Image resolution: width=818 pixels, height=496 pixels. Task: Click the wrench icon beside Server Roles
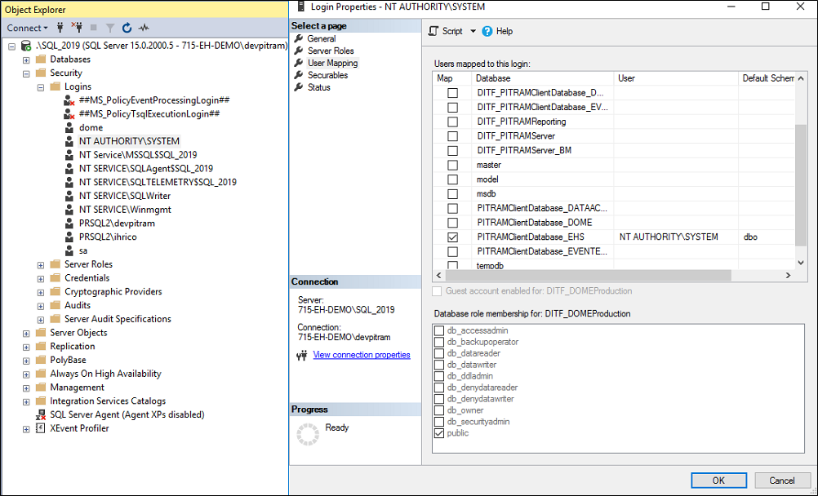(299, 51)
